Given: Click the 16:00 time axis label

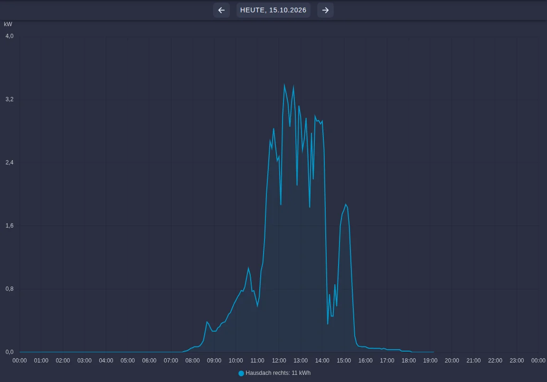Looking at the screenshot, I should [x=366, y=361].
